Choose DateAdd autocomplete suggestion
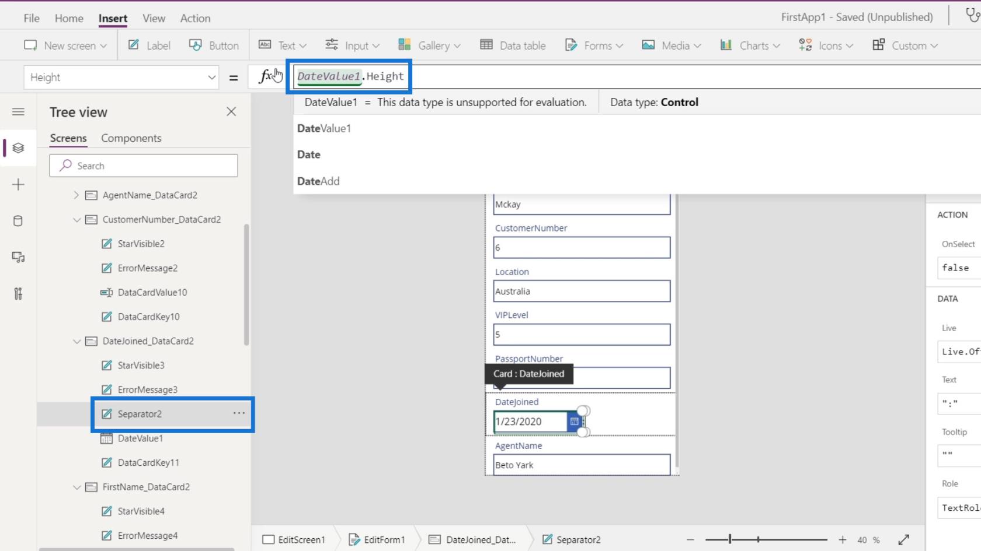Viewport: 981px width, 551px height. click(318, 181)
